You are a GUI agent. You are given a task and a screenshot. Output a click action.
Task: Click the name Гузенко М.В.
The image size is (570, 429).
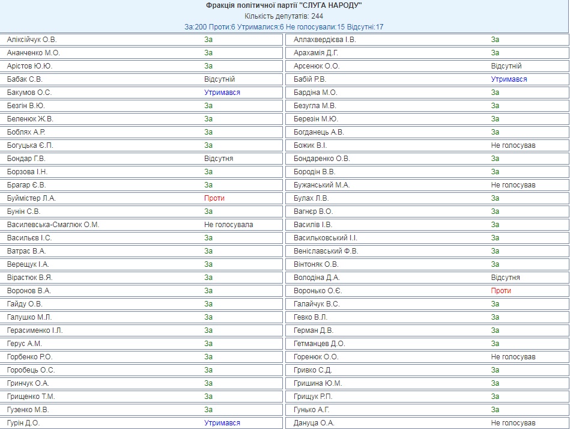tap(28, 410)
